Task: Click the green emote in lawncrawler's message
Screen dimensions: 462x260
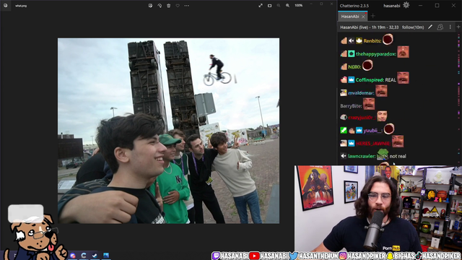Action: tap(383, 154)
